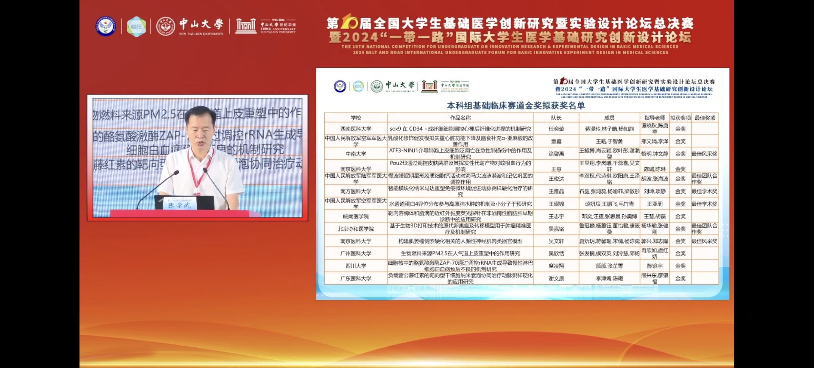
Task: Click the red banner's 100th anniversary building logo
Action: [246, 26]
